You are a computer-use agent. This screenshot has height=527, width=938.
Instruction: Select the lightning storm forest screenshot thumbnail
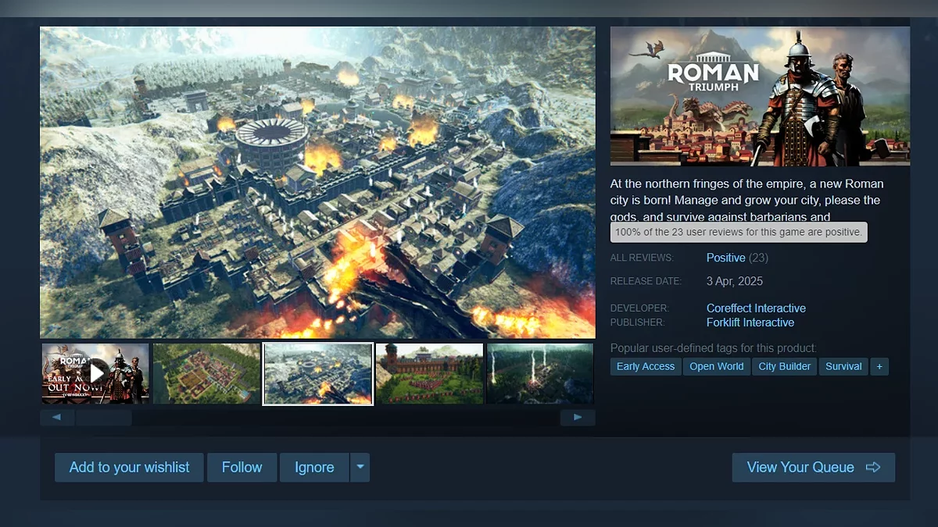point(539,373)
